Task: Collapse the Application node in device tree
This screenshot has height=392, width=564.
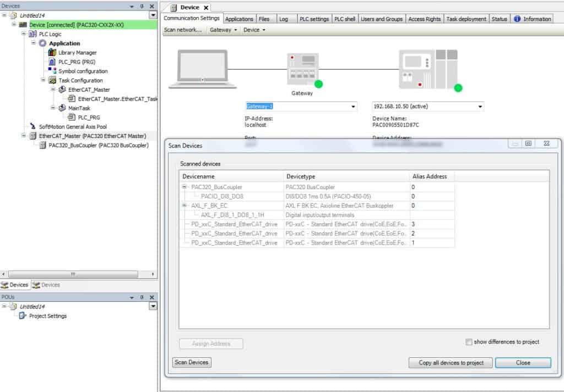Action: point(34,43)
